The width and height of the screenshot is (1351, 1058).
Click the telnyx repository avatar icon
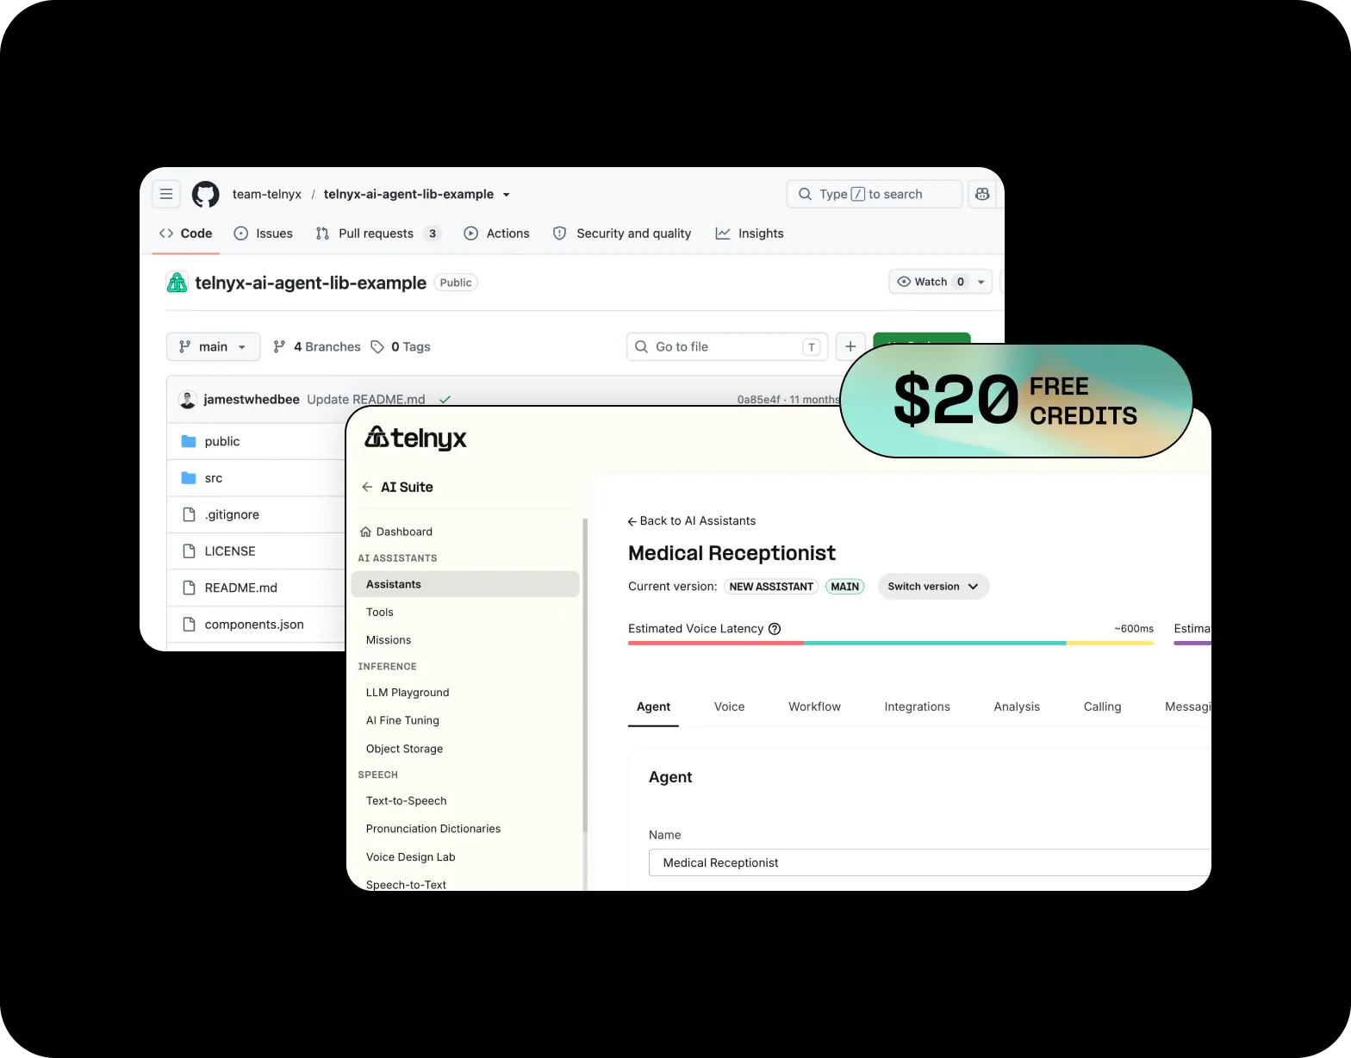coord(177,283)
